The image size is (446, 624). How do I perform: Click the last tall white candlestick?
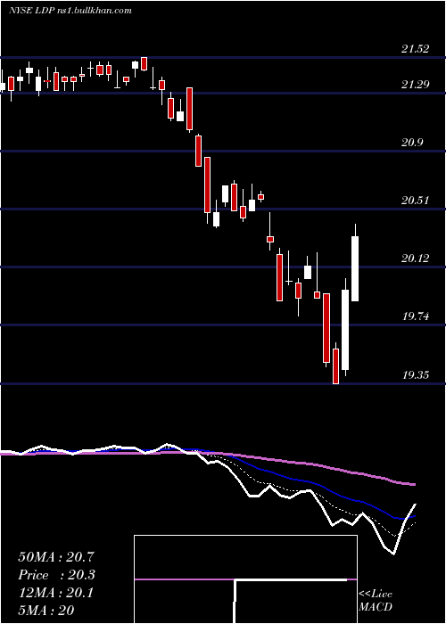pos(355,268)
